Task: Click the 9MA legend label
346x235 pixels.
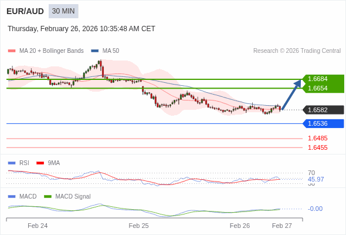Action: pos(54,163)
